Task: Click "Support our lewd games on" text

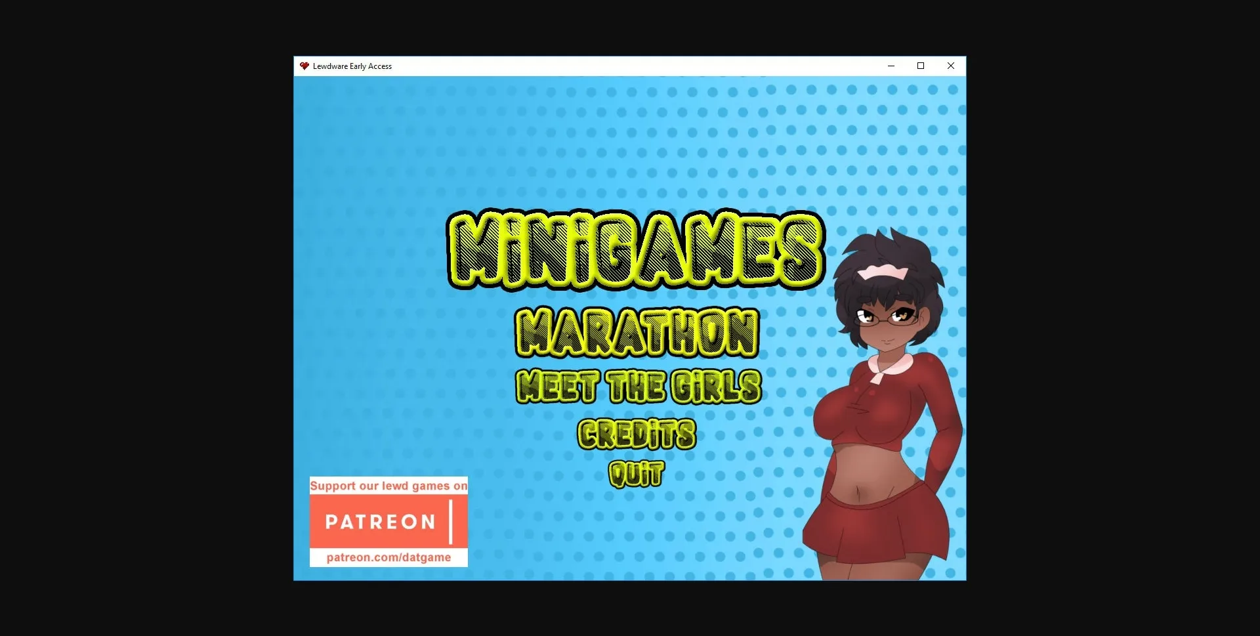Action: 388,486
